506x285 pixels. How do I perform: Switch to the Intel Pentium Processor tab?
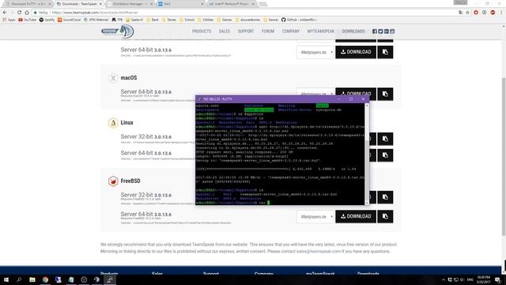coord(232,4)
